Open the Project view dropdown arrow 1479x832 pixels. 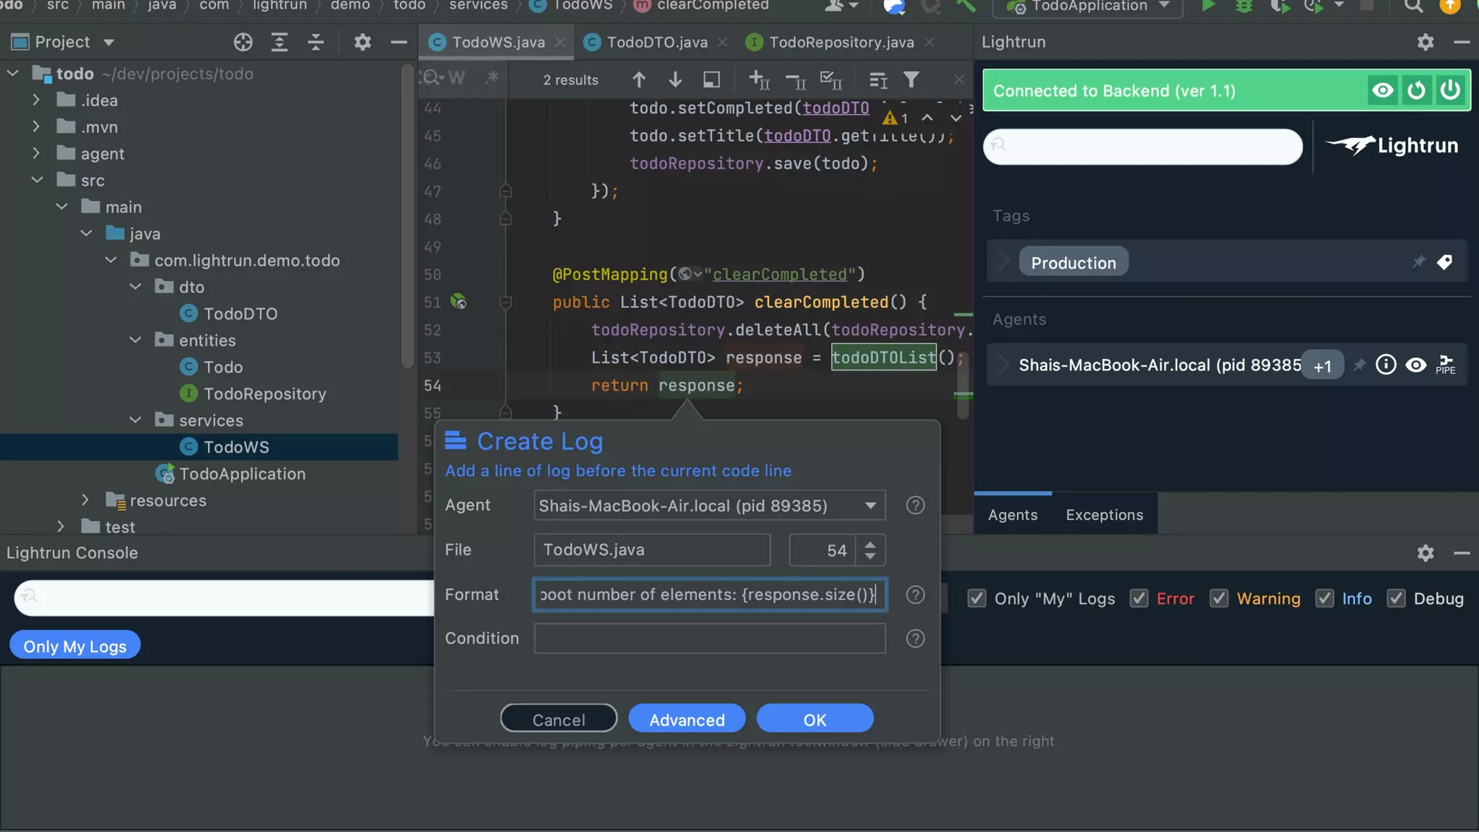[x=109, y=42]
